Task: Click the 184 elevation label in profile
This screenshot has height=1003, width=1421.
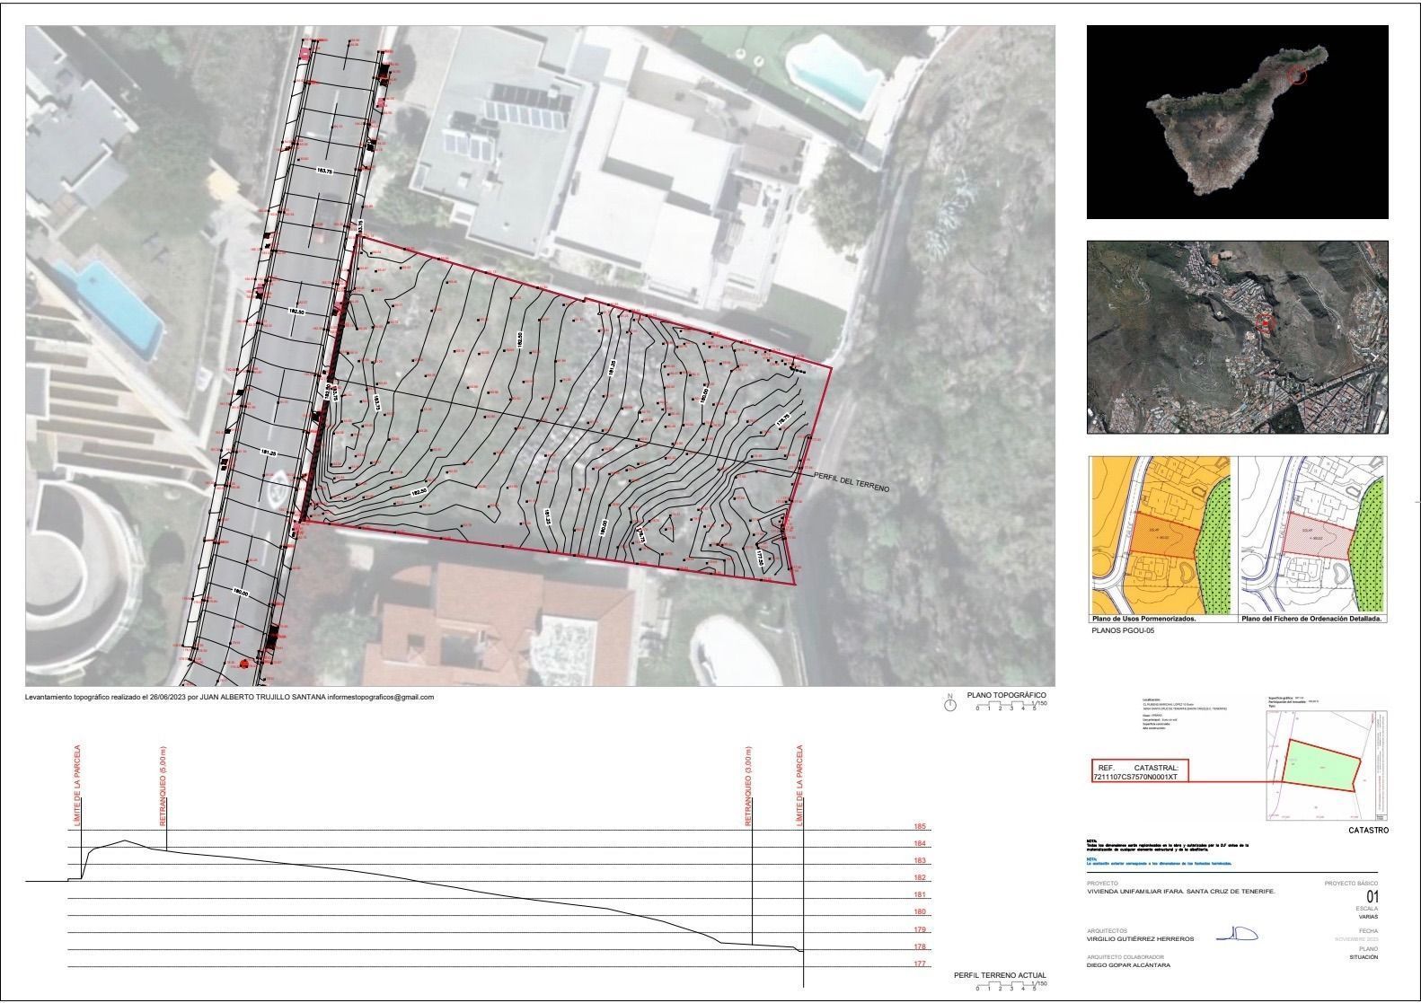Action: [x=920, y=844]
